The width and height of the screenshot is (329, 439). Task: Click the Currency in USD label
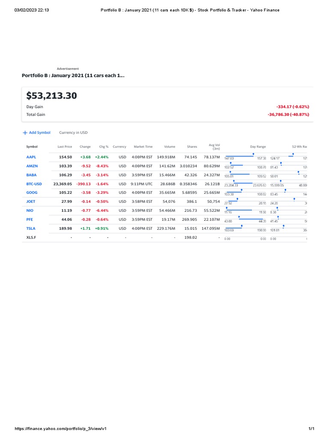(x=73, y=132)
